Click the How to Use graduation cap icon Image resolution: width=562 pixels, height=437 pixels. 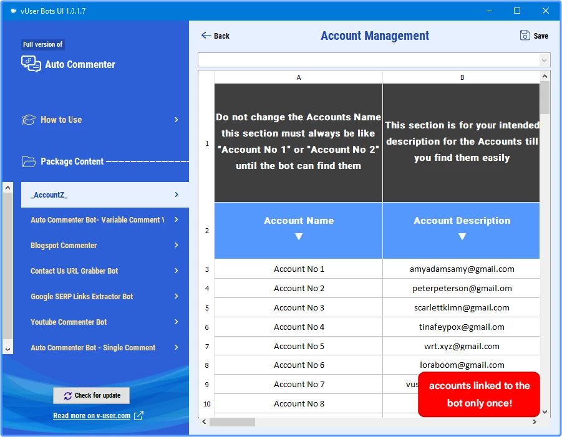(x=29, y=120)
